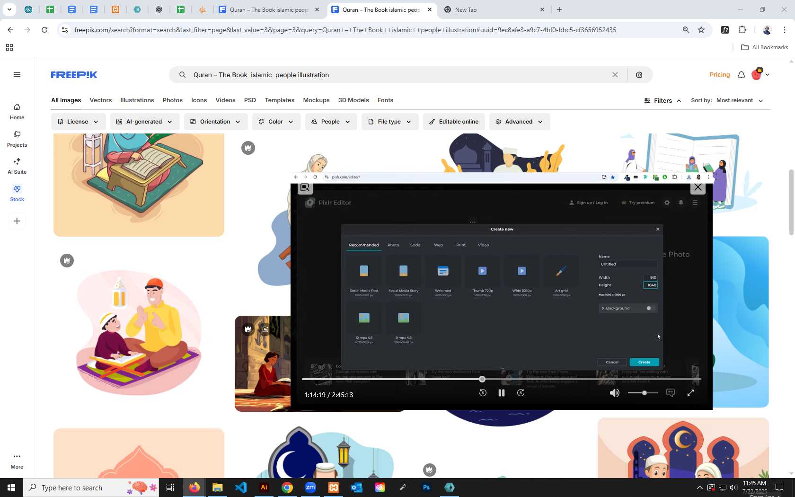This screenshot has width=795, height=497.
Task: Open Visual Studio Code from taskbar
Action: coord(241,487)
